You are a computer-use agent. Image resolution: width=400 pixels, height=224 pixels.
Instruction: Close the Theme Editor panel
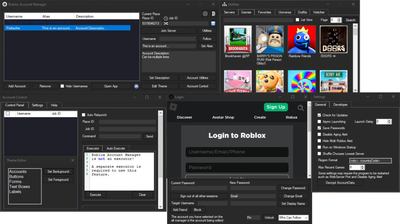[73, 160]
